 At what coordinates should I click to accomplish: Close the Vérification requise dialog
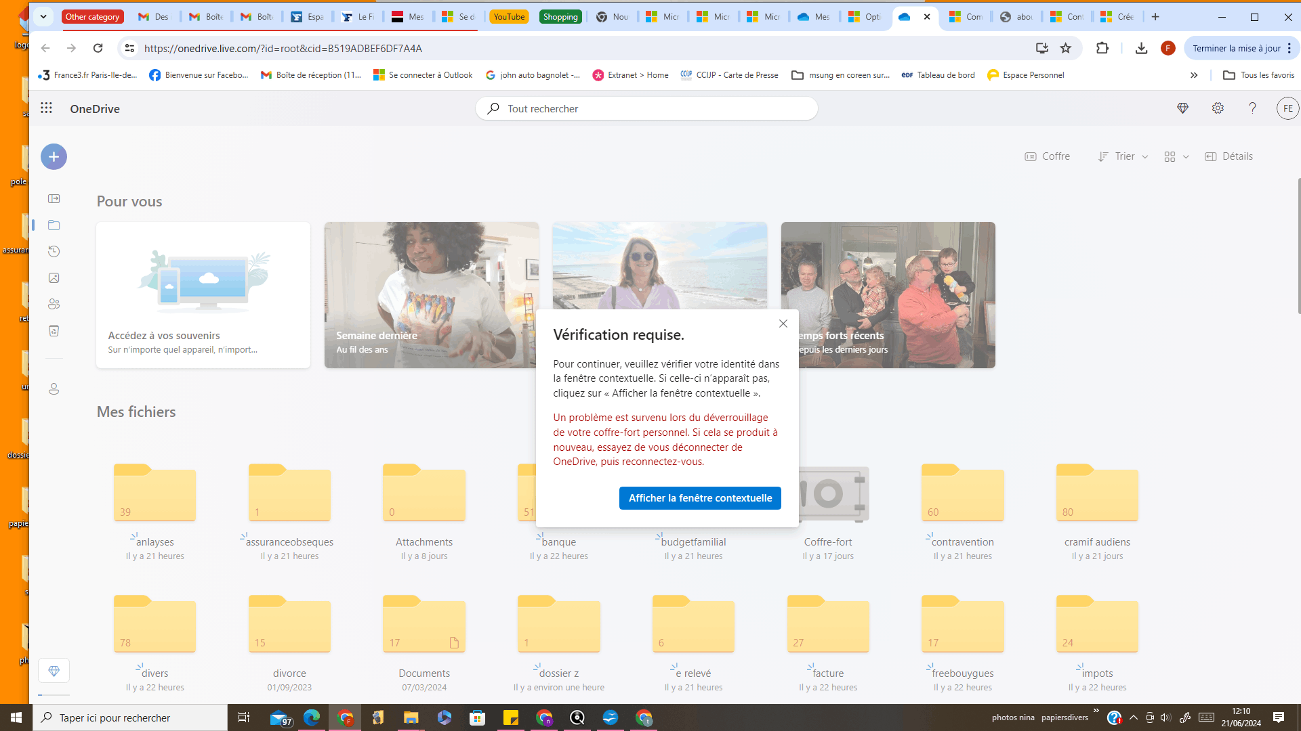click(783, 324)
